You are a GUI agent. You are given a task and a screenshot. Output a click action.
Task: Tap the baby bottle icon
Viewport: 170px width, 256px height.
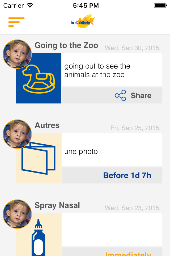39,237
